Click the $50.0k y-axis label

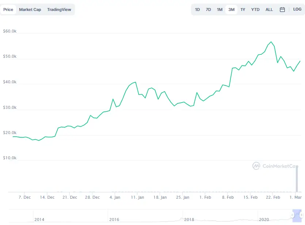(x=10, y=56)
